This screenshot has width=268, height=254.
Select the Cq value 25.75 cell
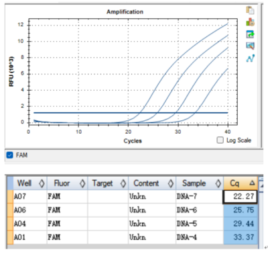[241, 210]
